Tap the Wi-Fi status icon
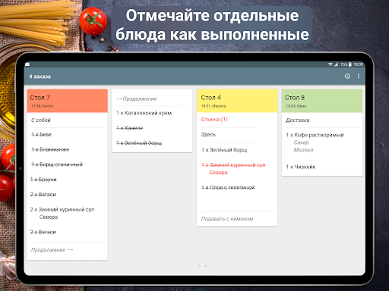The width and height of the screenshot is (389, 291). 330,64
